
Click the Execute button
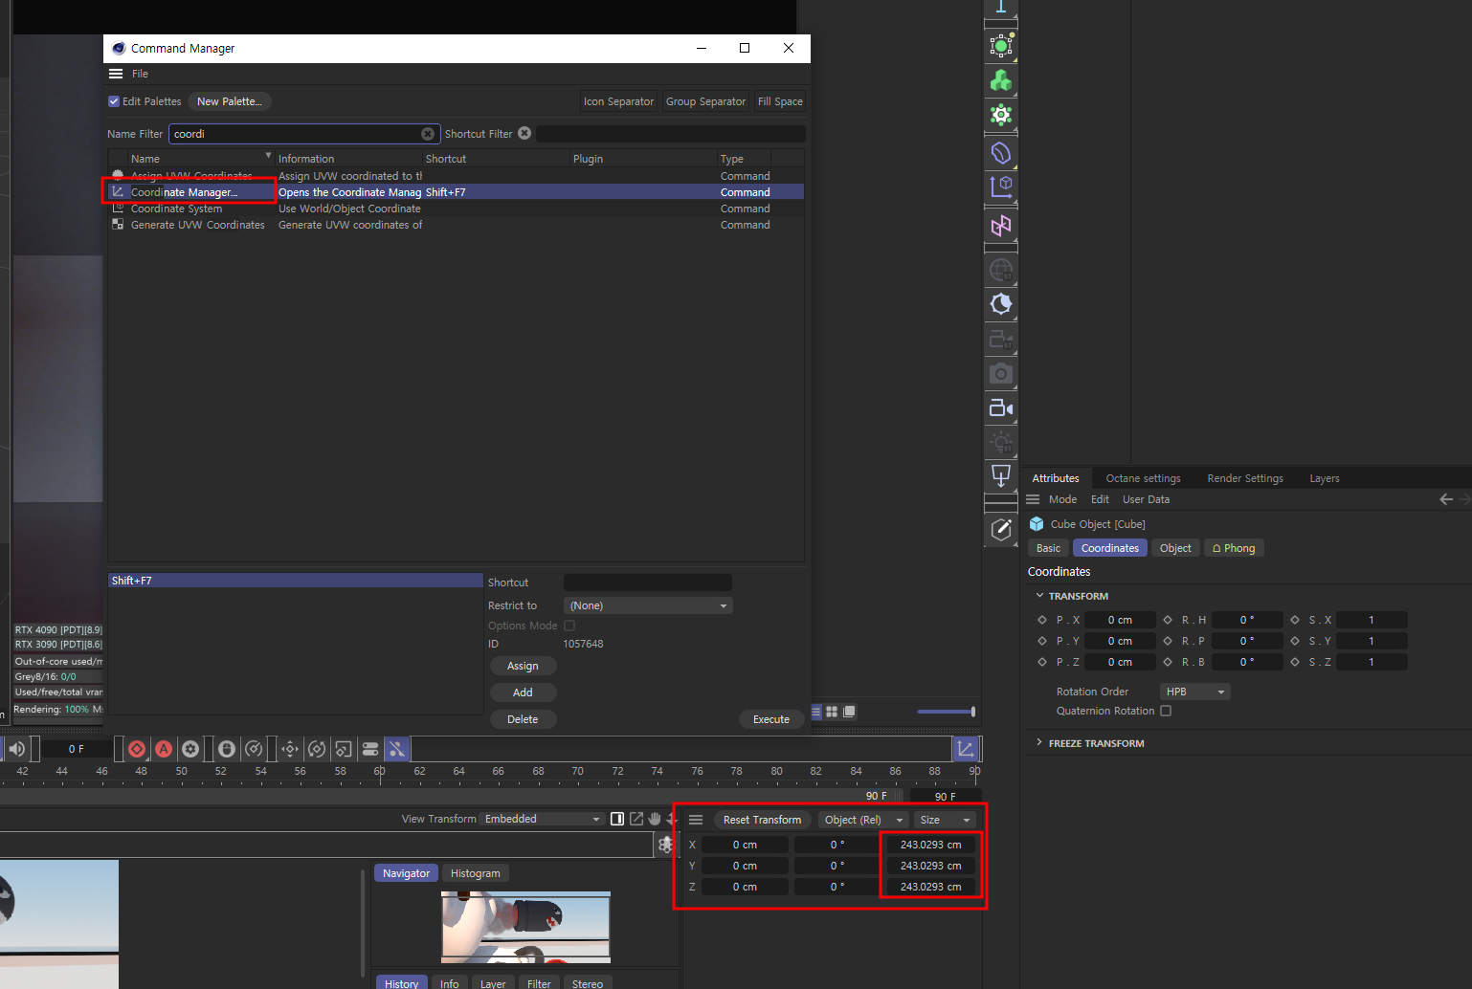point(771,719)
